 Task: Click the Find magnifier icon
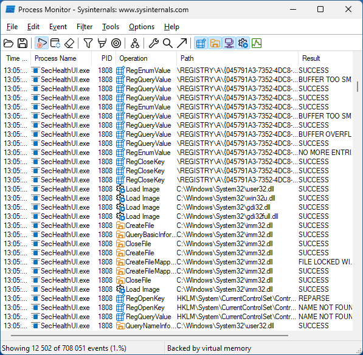(x=168, y=43)
